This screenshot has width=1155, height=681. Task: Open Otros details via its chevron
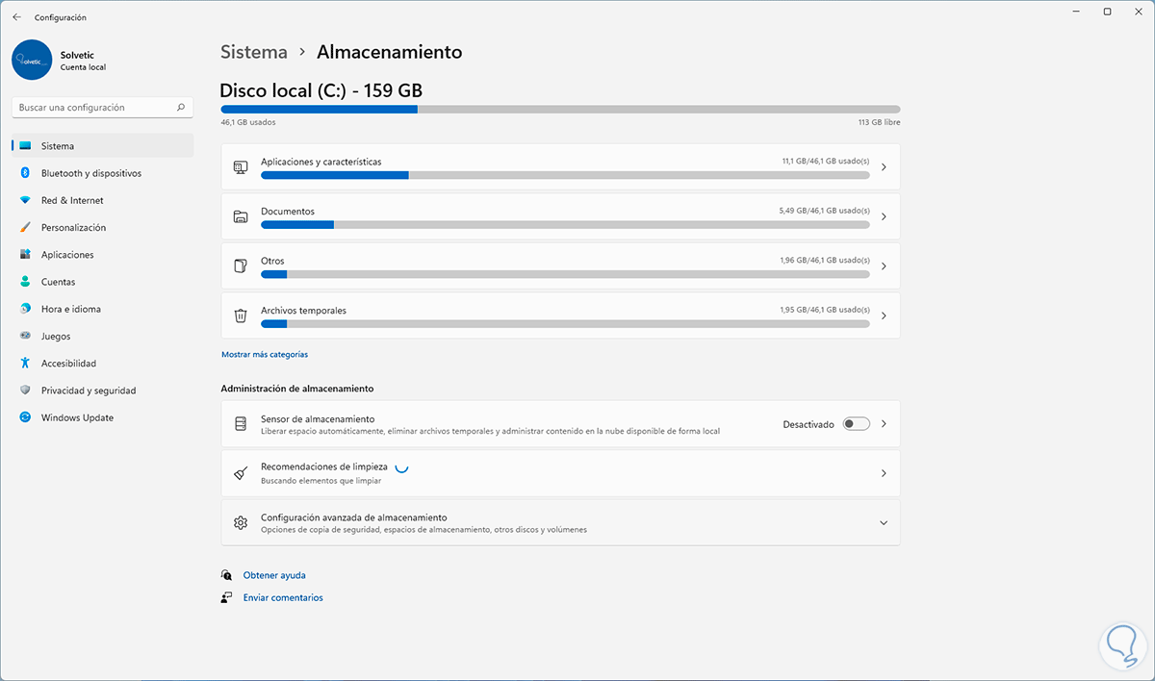pos(884,266)
